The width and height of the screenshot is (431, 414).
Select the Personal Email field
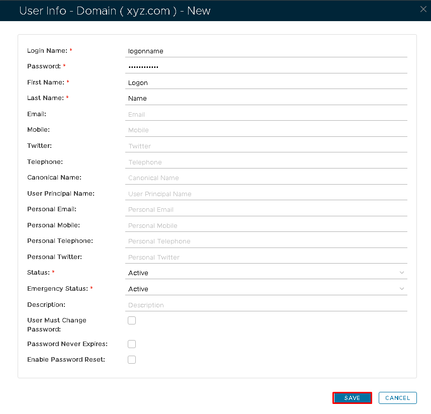(x=266, y=209)
